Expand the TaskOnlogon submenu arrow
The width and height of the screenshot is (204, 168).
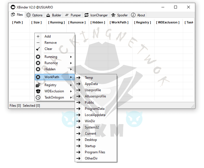(71, 97)
